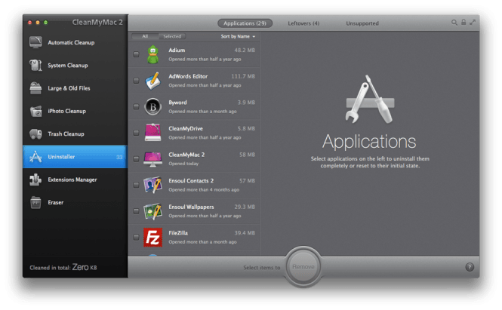Click the Trash Cleanup truck icon
This screenshot has height=310, width=502.
pos(35,134)
